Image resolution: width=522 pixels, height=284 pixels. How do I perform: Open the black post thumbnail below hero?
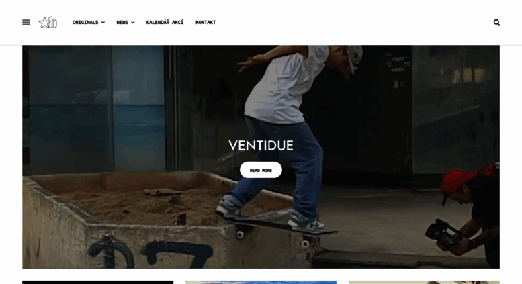(98, 283)
